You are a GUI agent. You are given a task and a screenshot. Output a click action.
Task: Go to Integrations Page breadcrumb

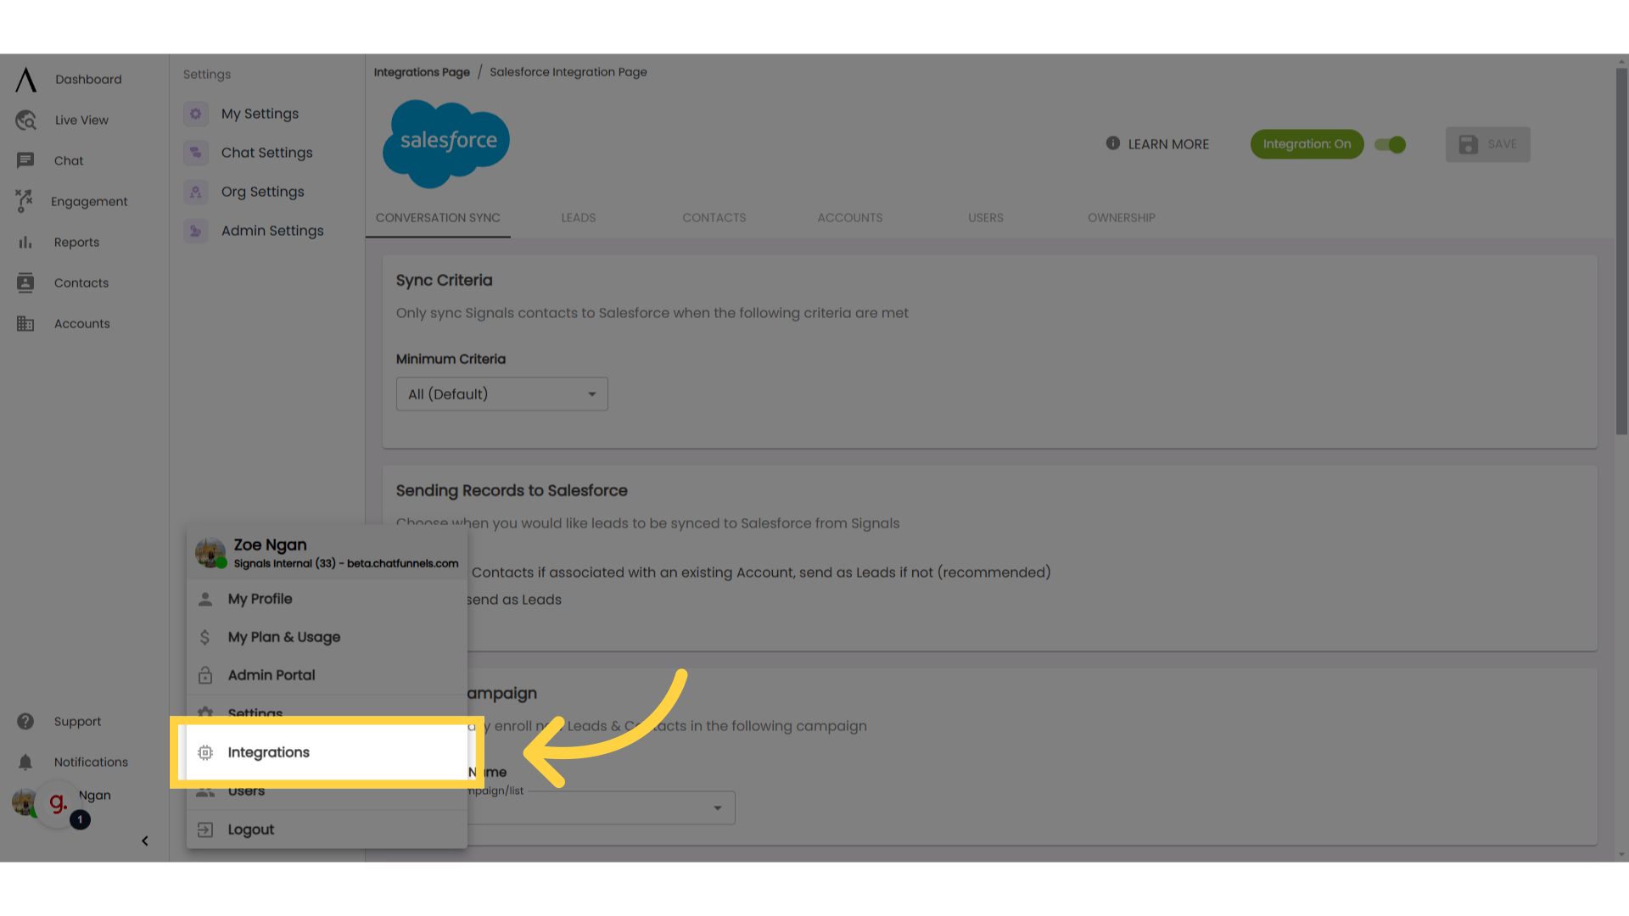pyautogui.click(x=422, y=72)
